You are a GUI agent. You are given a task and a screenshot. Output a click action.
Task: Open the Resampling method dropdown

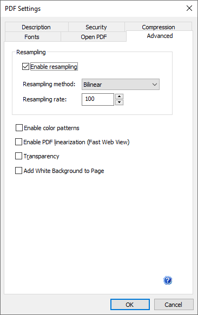[x=121, y=85]
